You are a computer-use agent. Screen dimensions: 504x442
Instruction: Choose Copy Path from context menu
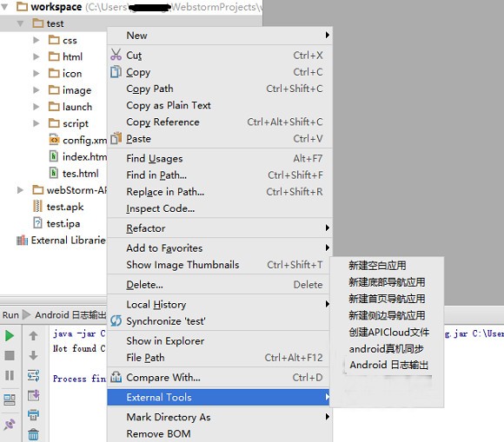pos(220,89)
